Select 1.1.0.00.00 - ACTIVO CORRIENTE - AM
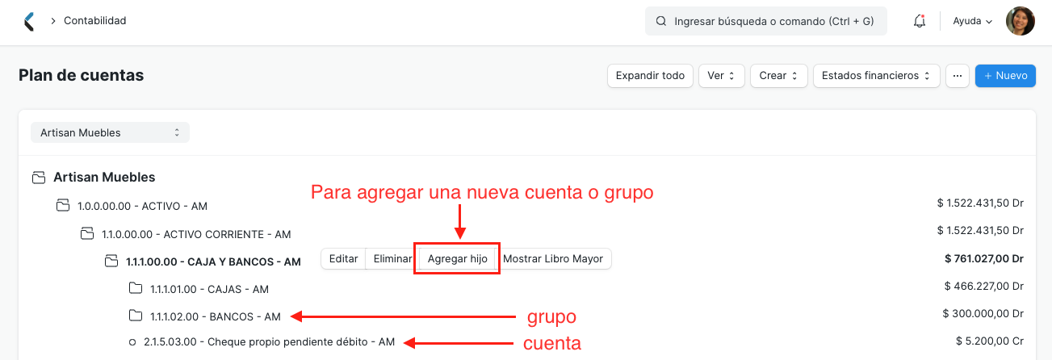This screenshot has width=1052, height=360. 196,234
